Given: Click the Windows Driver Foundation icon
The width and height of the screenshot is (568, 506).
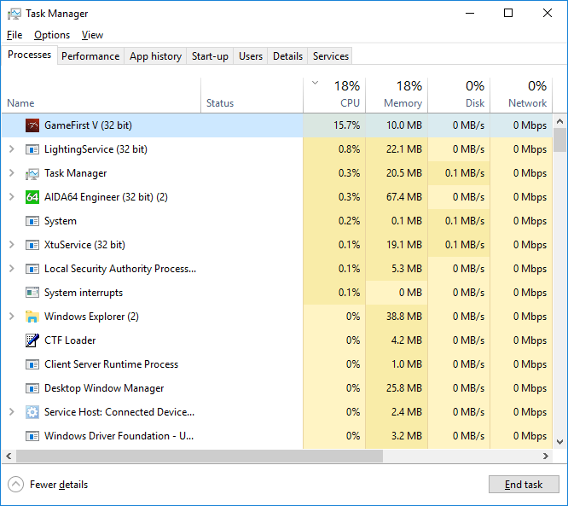Looking at the screenshot, I should click(32, 436).
